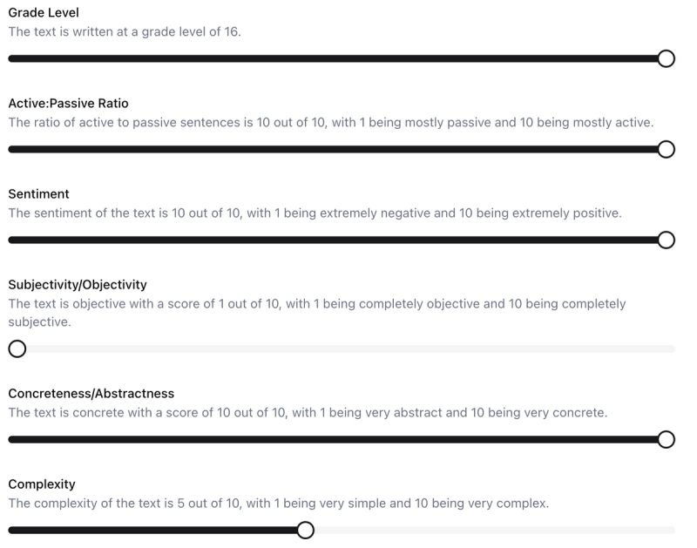Click the Active:Passive Ratio slider handle
This screenshot has width=697, height=548.
click(666, 149)
